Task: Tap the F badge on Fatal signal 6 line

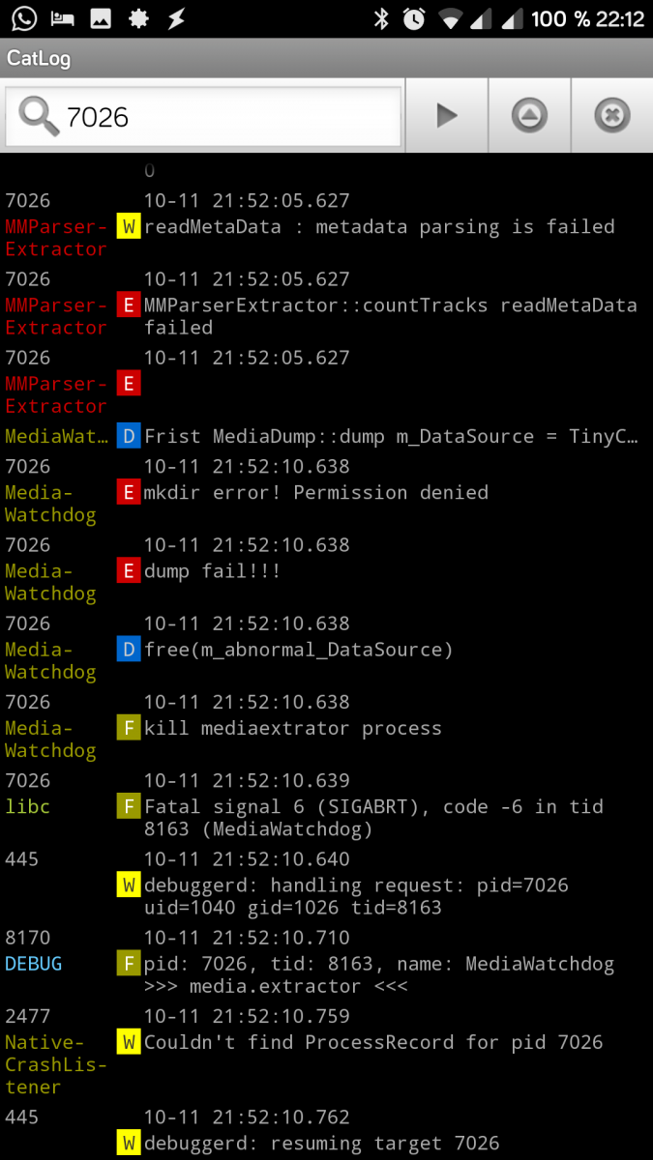Action: point(129,806)
